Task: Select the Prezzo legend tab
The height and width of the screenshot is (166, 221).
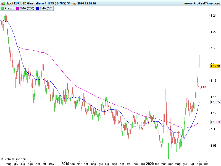Action: point(8,9)
